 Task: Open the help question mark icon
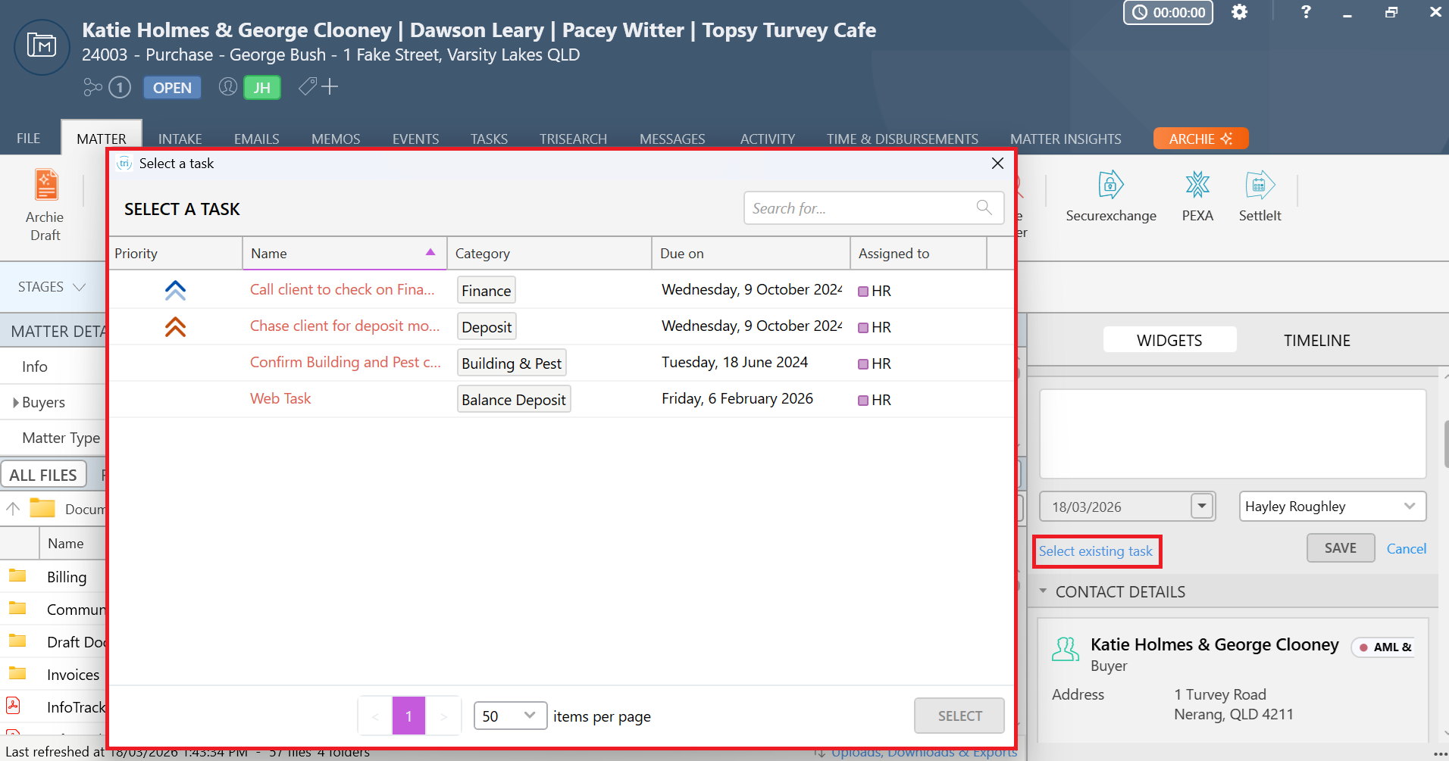pos(1305,12)
